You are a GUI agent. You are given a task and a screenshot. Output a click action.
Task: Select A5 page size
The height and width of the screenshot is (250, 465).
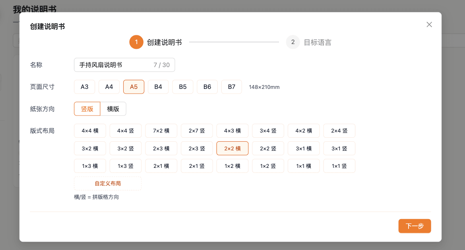134,87
